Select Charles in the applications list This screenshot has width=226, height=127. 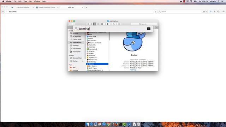point(92,51)
